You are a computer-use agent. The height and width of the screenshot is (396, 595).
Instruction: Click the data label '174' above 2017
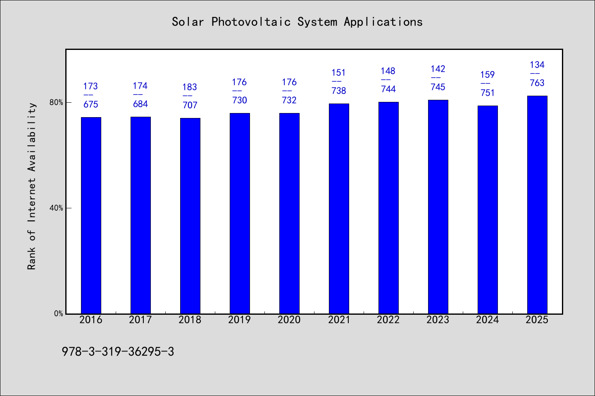click(140, 86)
